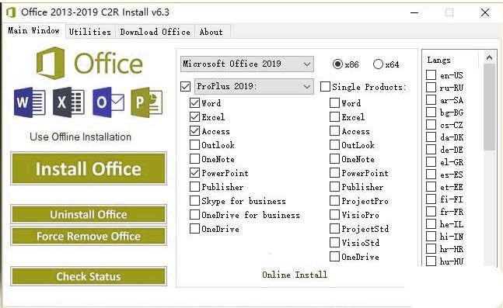Check the ProjectStd checkbox
This screenshot has width=503, height=308.
click(334, 229)
